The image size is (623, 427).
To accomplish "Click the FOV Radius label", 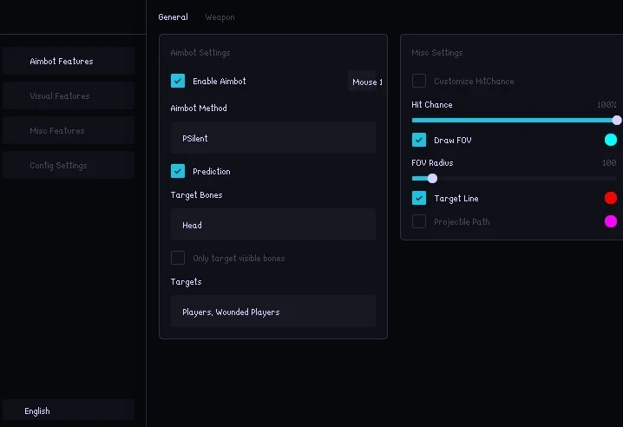I will [432, 162].
